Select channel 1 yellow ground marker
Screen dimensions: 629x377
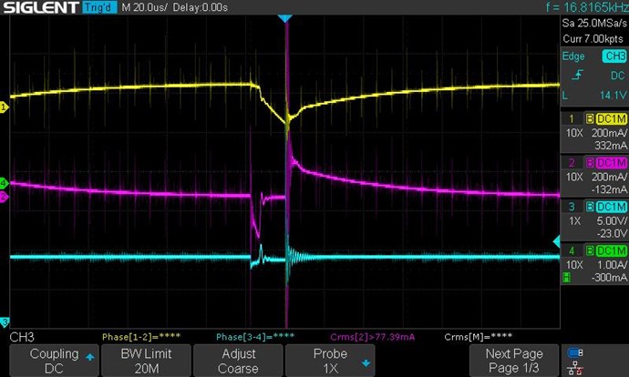pyautogui.click(x=4, y=107)
